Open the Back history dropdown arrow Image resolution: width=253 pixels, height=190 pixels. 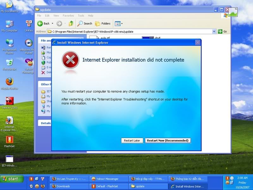click(x=52, y=23)
